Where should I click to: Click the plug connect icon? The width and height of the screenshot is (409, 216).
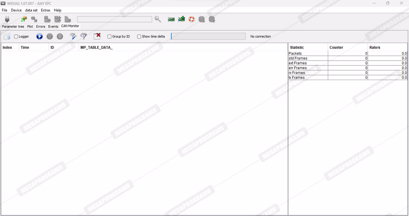[x=7, y=19]
